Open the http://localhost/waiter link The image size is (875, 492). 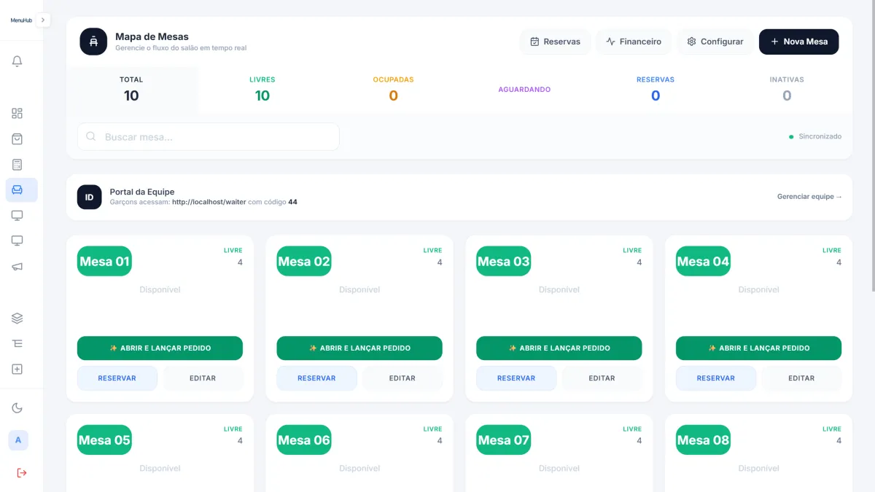(x=209, y=202)
